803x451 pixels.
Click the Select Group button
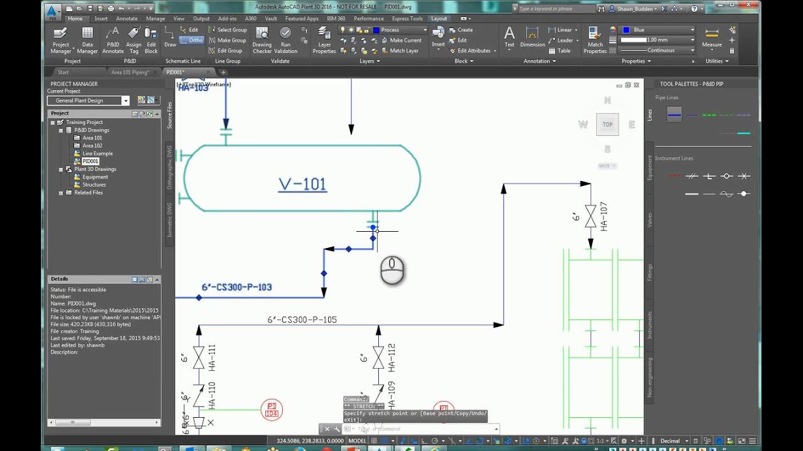coord(228,30)
